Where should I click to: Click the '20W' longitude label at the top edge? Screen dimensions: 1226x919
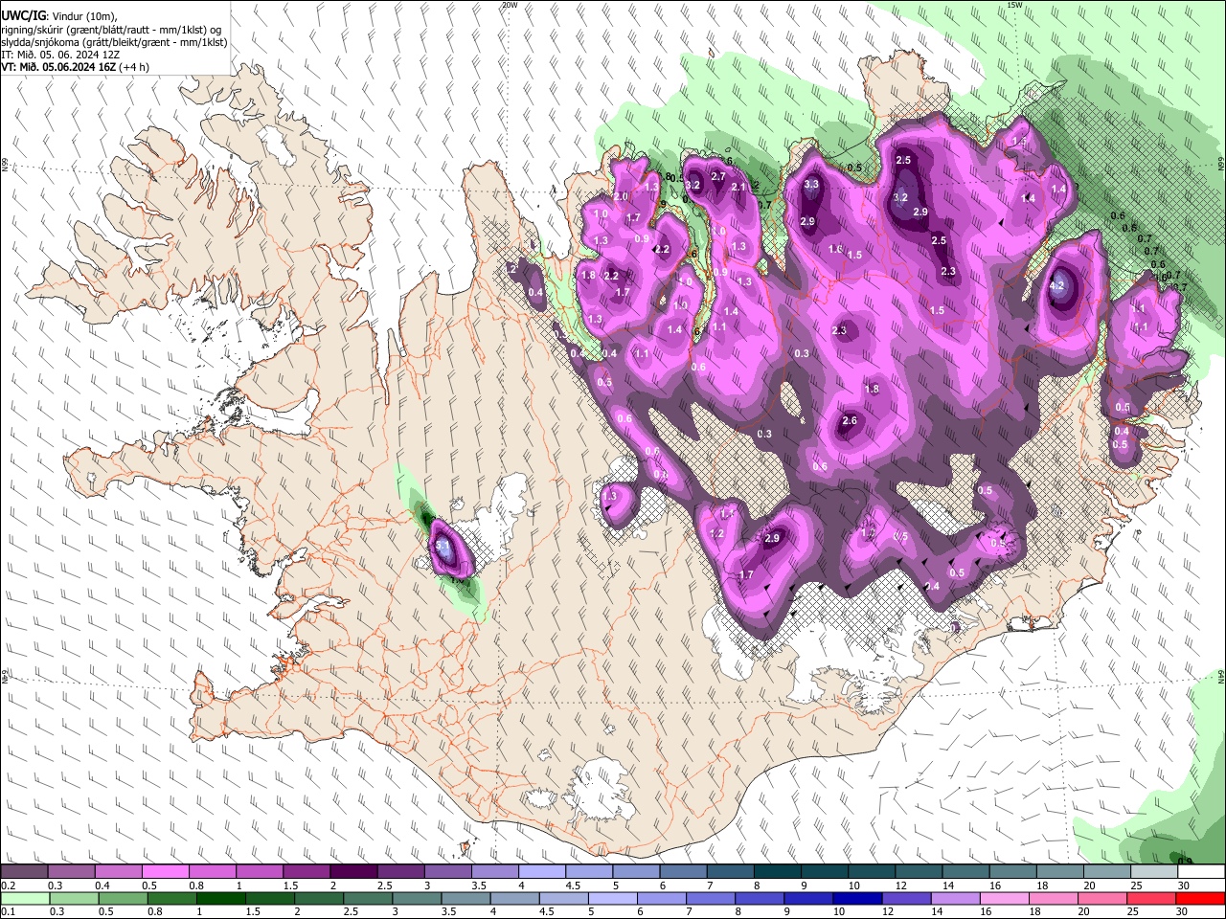[x=510, y=5]
